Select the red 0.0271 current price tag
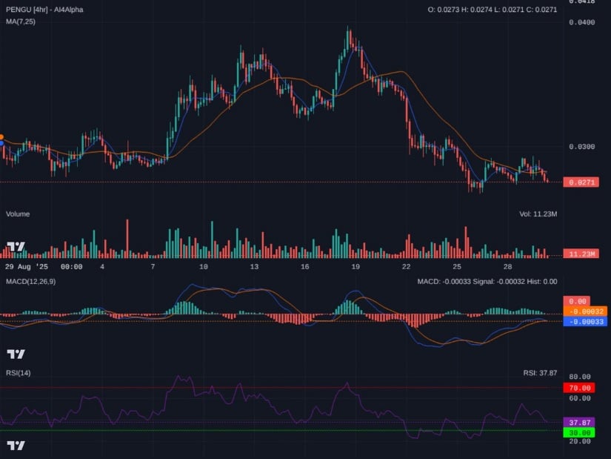The height and width of the screenshot is (459, 611). pos(581,182)
